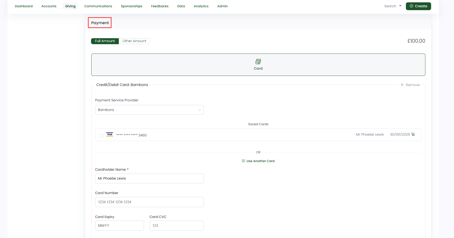Select Full Amount option
454x238 pixels.
point(105,41)
